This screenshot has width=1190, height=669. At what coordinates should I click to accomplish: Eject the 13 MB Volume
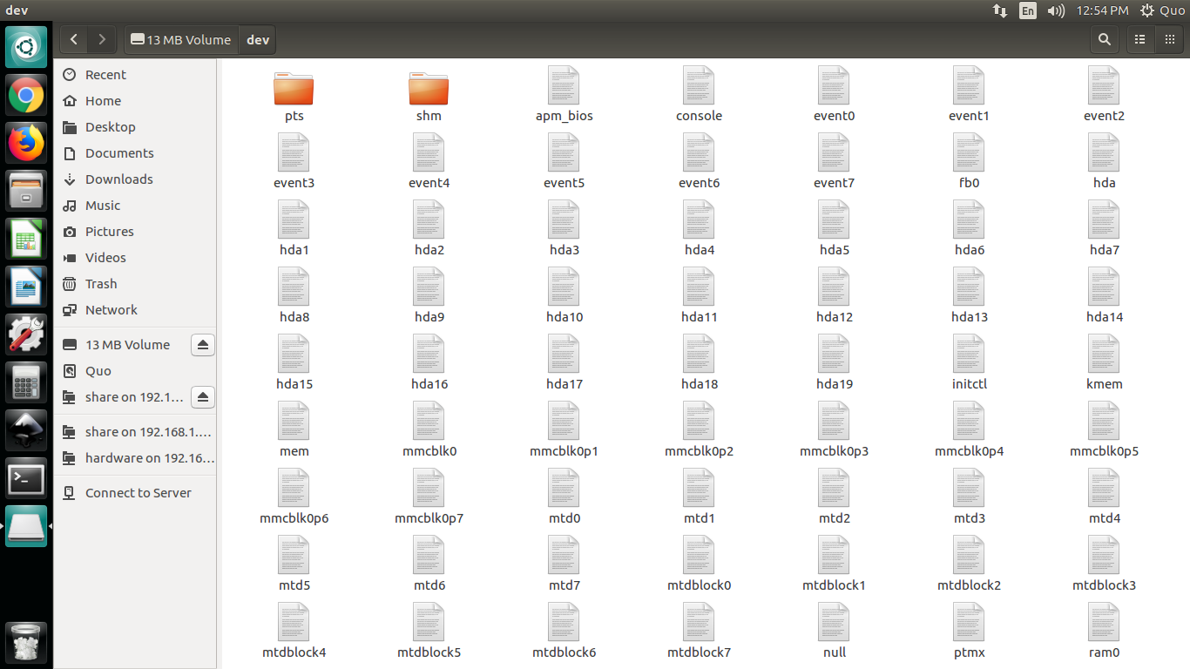coord(203,345)
